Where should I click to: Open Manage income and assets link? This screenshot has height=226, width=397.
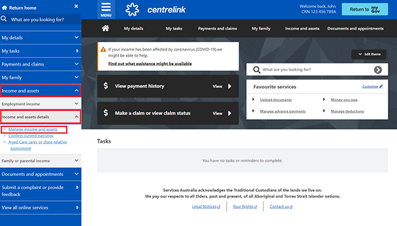pos(32,129)
